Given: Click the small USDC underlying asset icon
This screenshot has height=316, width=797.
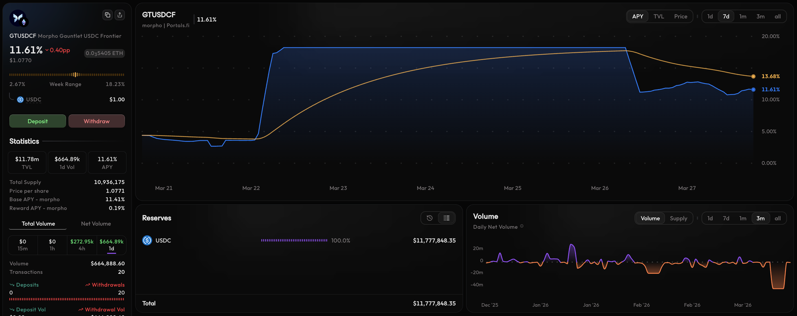Looking at the screenshot, I should coord(20,100).
